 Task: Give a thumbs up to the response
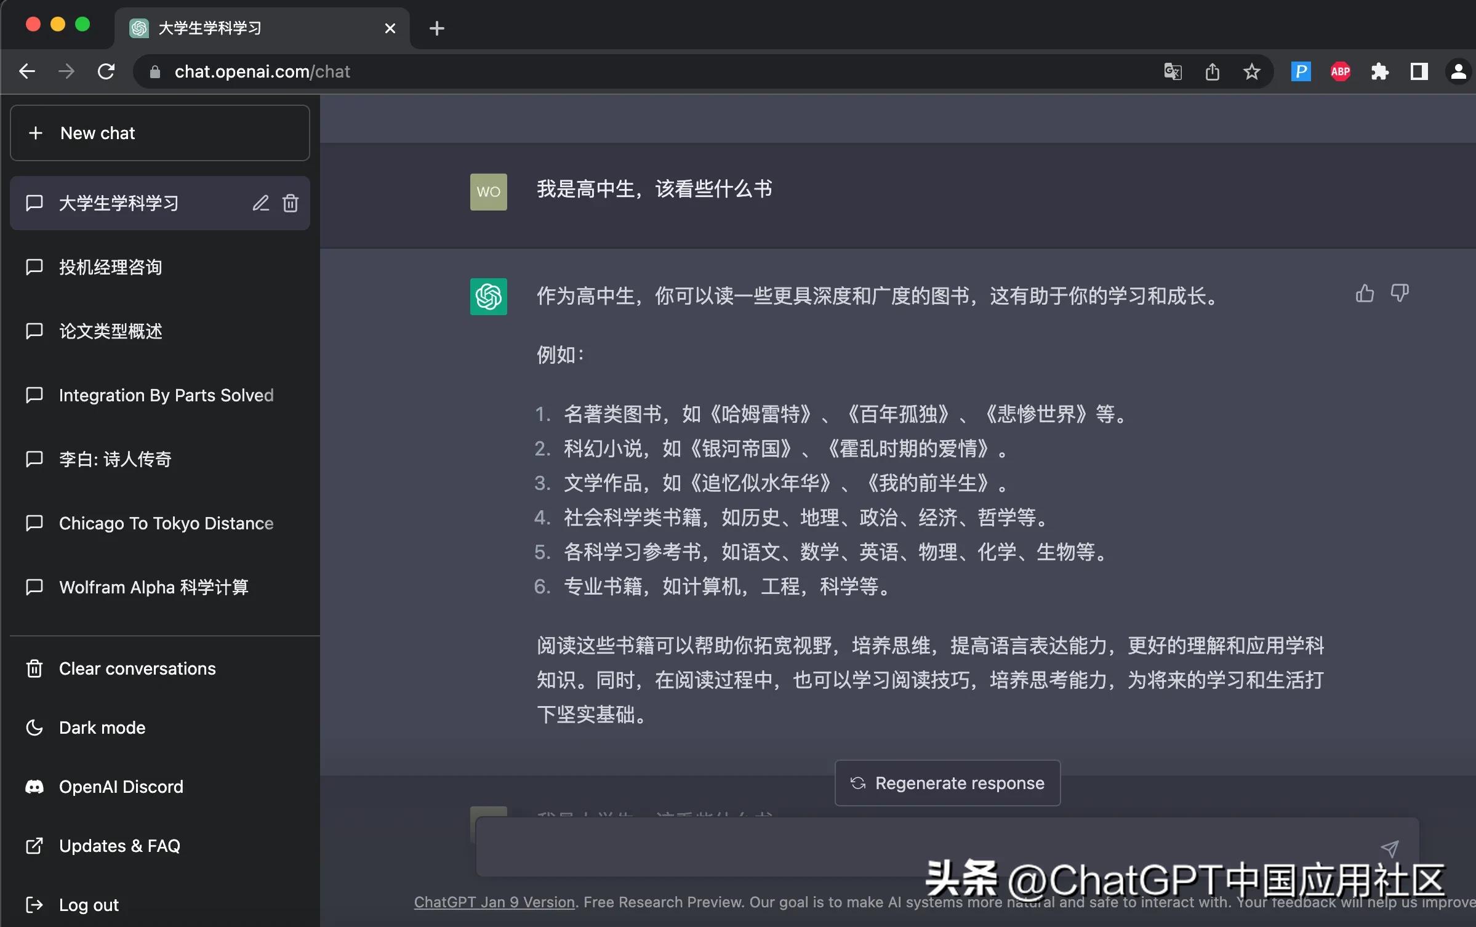(1365, 294)
